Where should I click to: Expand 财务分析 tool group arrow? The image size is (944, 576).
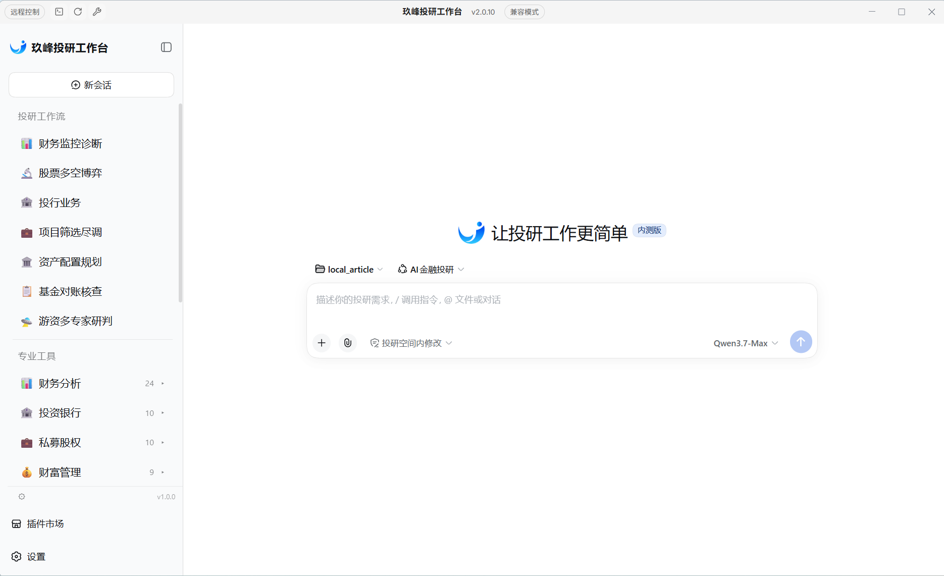click(163, 384)
